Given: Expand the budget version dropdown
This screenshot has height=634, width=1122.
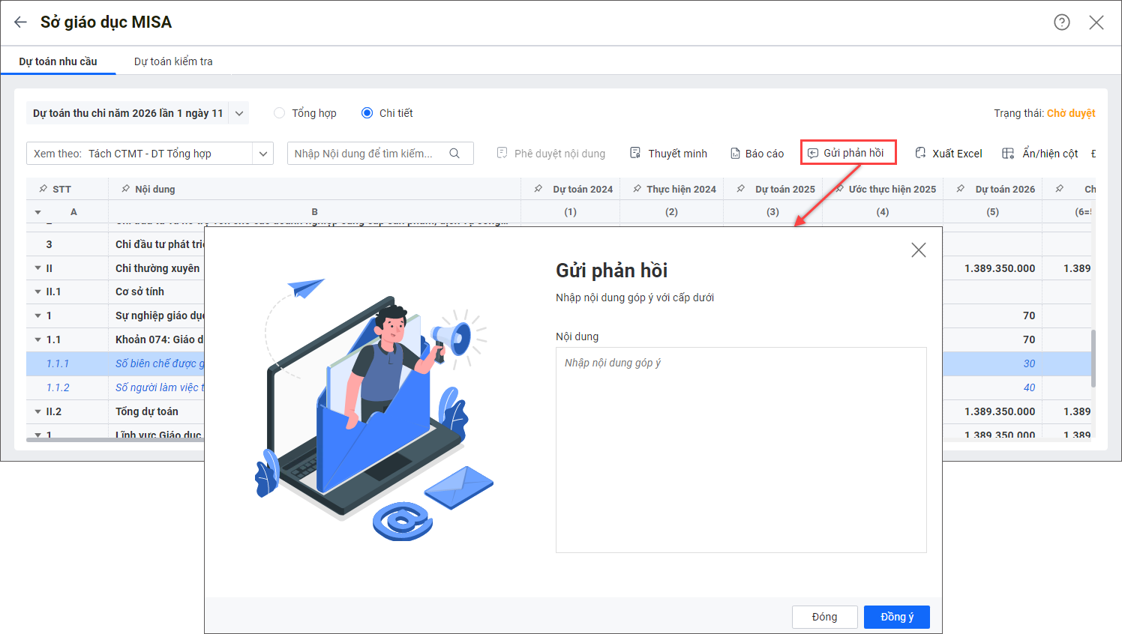Looking at the screenshot, I should point(239,113).
